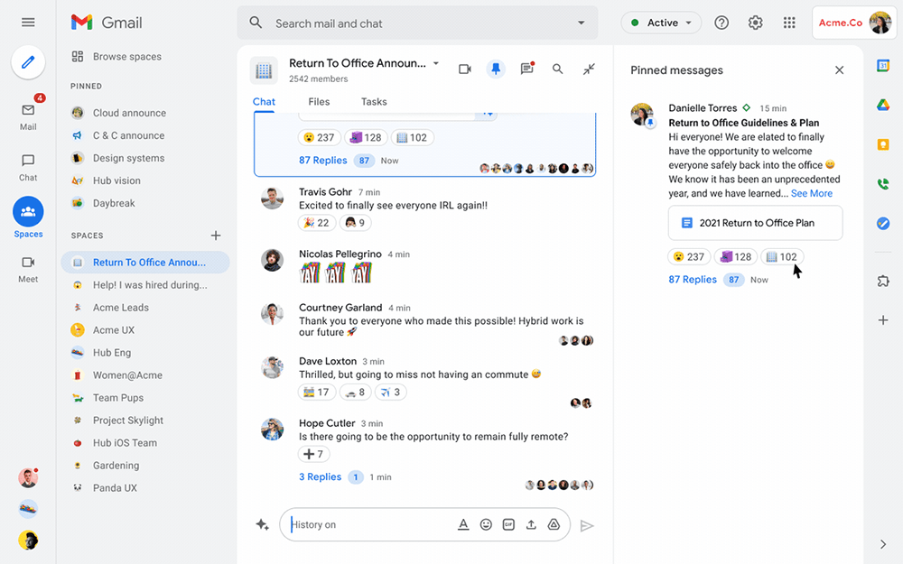
Task: Search messages within this space
Action: 557,68
